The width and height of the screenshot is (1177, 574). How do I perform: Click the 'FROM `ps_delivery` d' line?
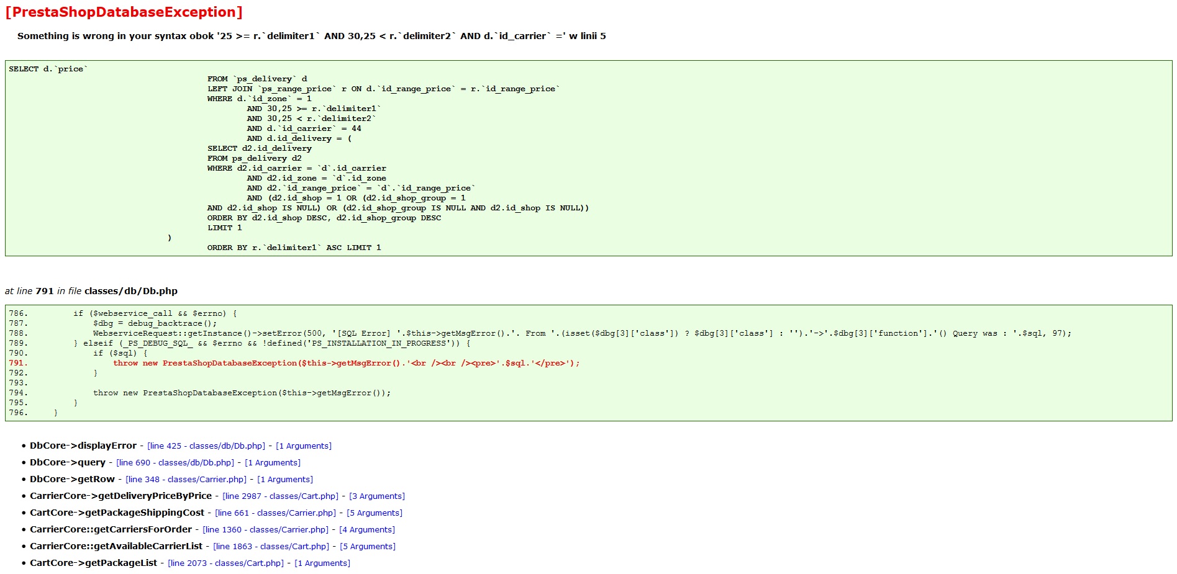pos(257,79)
